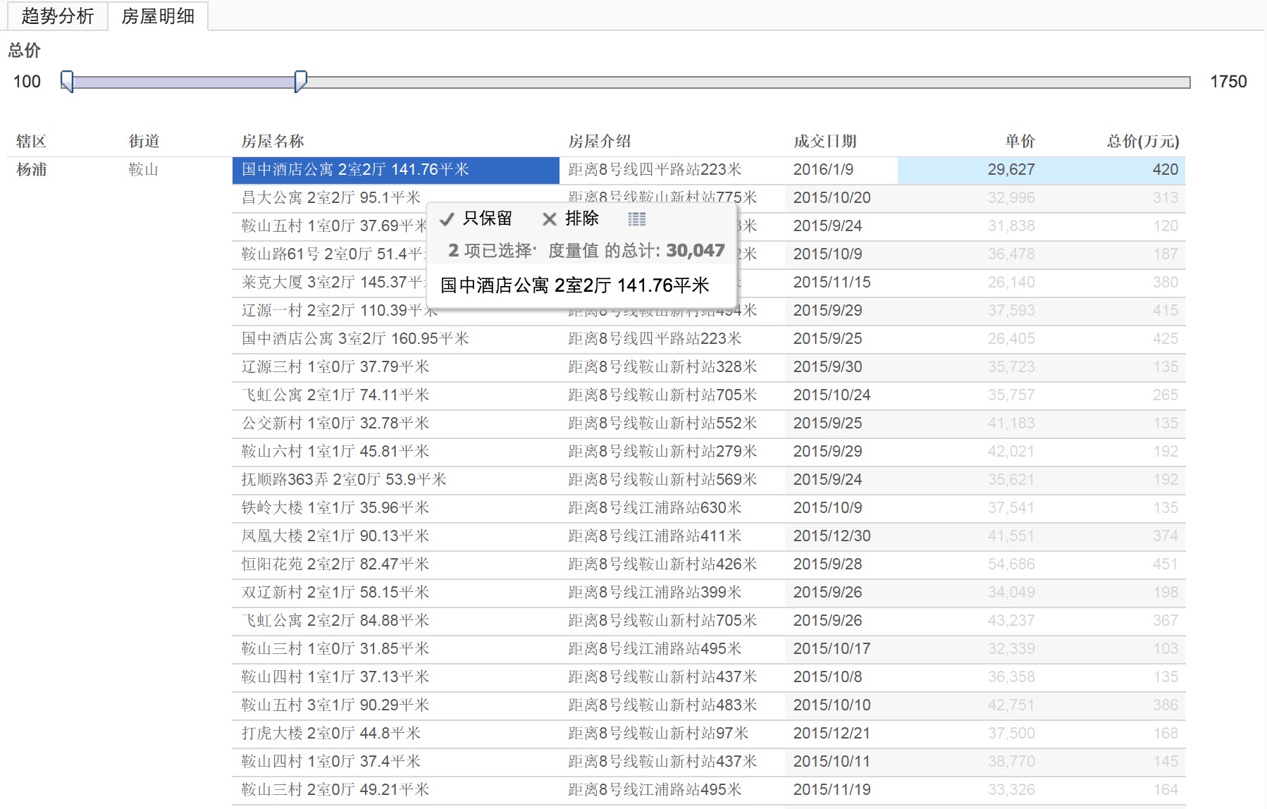Select 鞍山 street cell

pyautogui.click(x=144, y=169)
